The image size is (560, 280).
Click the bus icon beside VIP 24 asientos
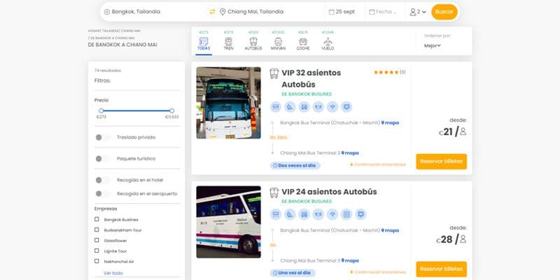[274, 192]
